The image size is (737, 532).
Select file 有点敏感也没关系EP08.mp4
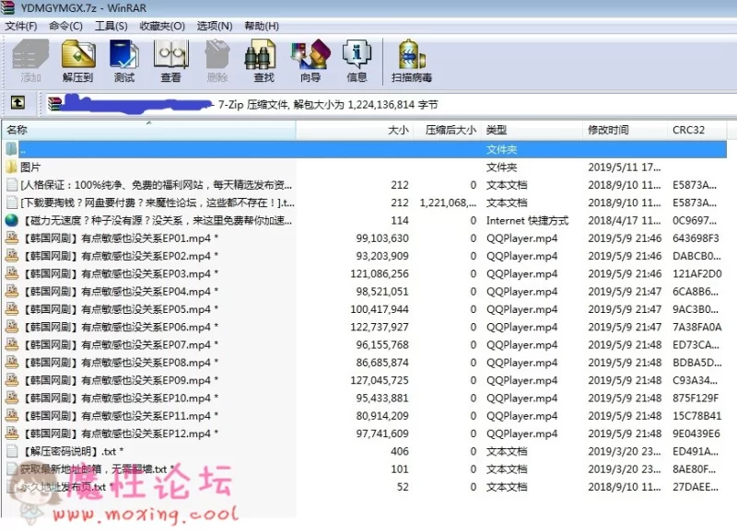click(121, 362)
